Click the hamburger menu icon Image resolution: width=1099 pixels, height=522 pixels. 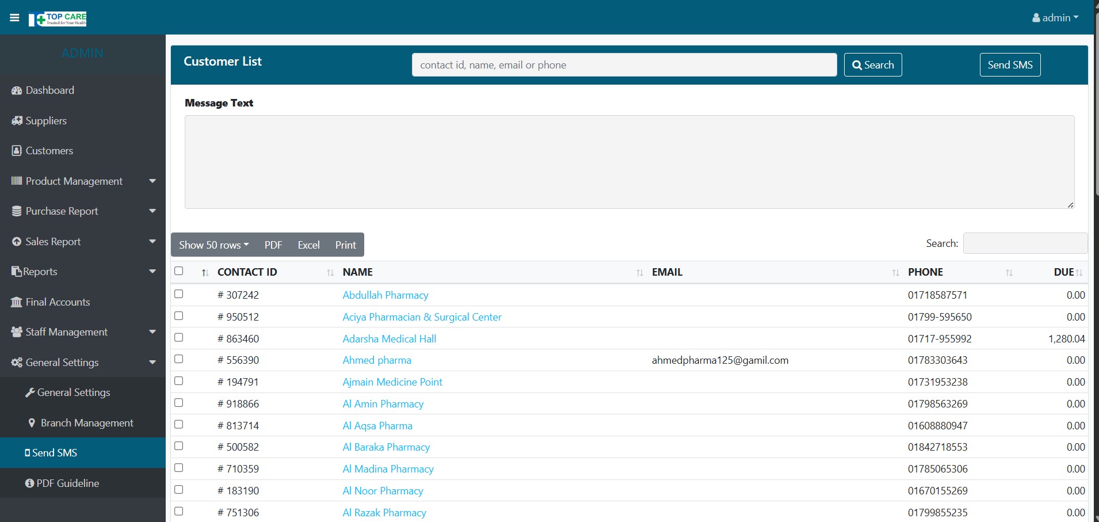(x=14, y=18)
